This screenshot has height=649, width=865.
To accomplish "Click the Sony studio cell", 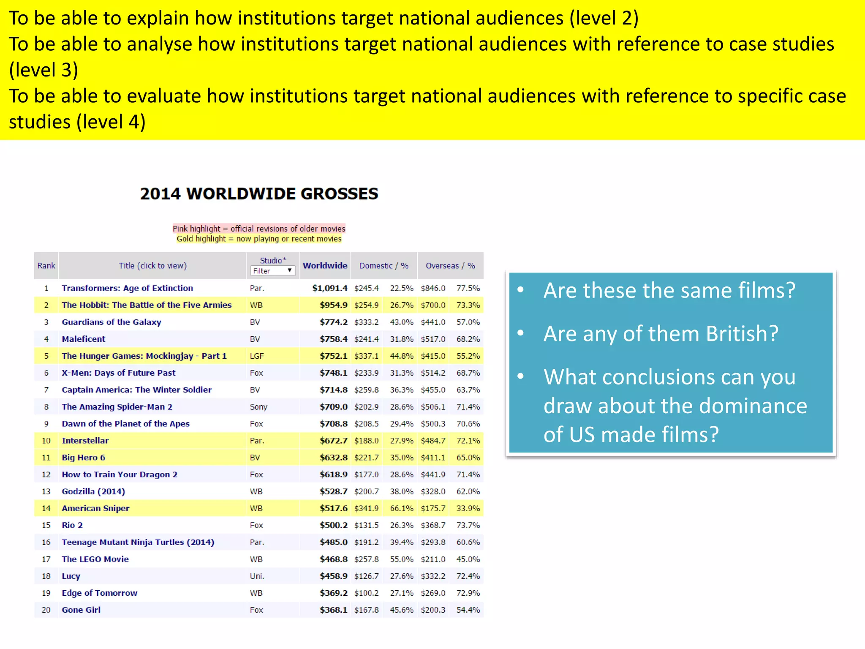I will (x=258, y=407).
